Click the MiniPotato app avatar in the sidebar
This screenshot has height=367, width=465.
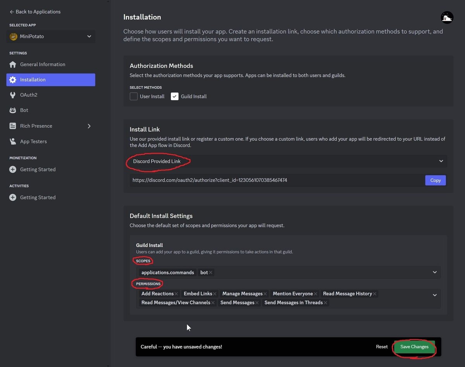(14, 36)
